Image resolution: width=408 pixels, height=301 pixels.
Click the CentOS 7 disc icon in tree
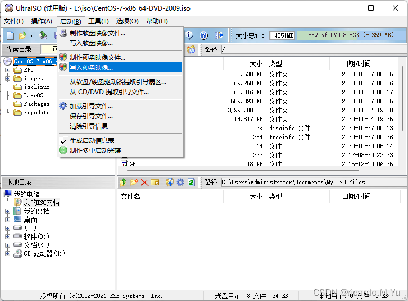tap(7, 61)
